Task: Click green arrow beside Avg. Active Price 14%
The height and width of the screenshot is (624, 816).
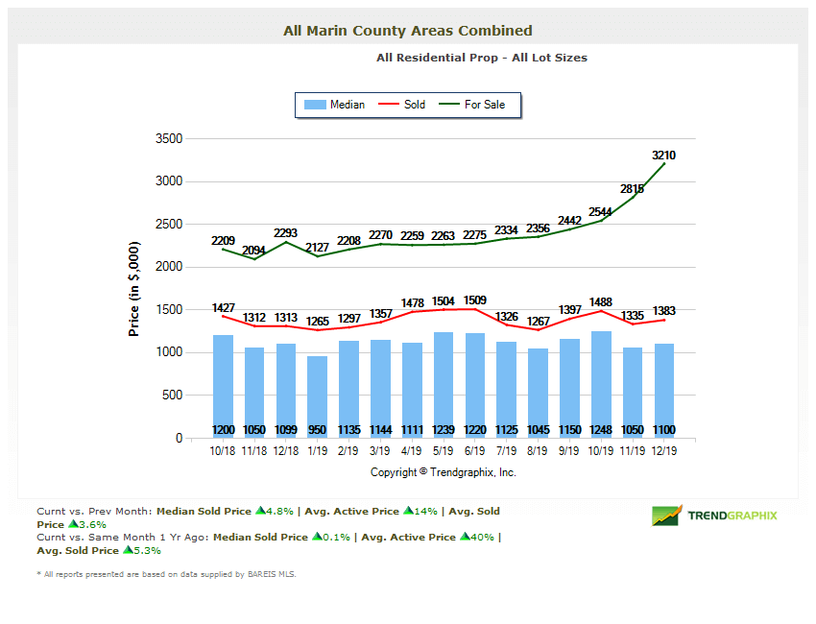Action: tap(408, 512)
